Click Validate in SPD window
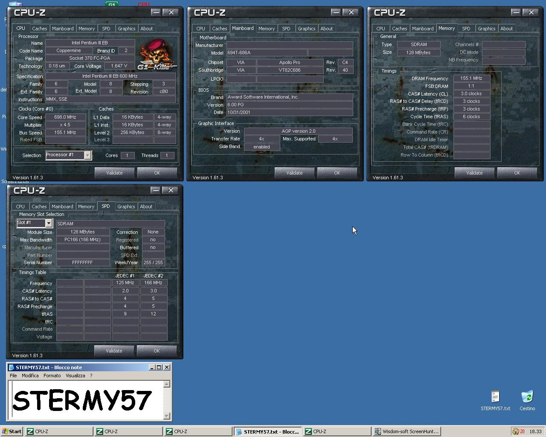Viewport: 546px width, 437px height. pos(114,351)
